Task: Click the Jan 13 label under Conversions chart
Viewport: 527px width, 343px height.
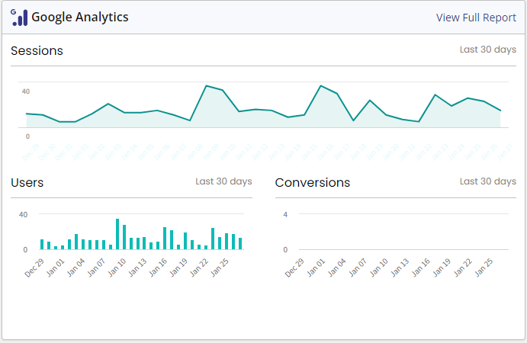Action: click(x=400, y=268)
